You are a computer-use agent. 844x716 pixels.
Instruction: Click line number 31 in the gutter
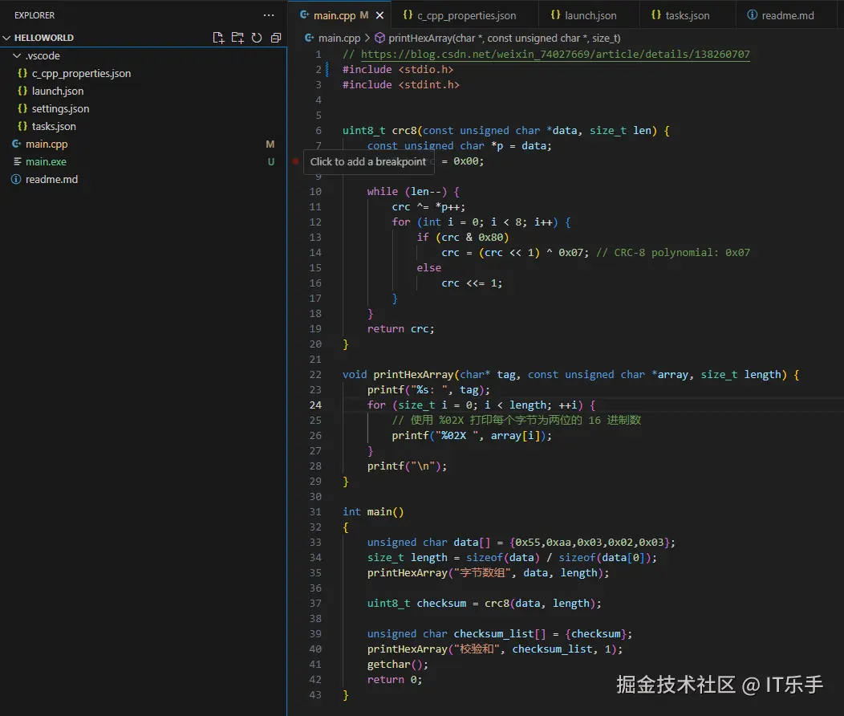coord(315,511)
